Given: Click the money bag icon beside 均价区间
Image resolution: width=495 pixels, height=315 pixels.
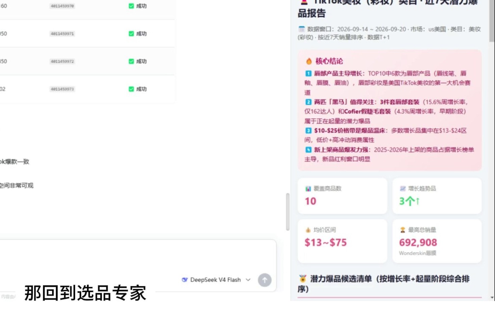Looking at the screenshot, I should [308, 230].
